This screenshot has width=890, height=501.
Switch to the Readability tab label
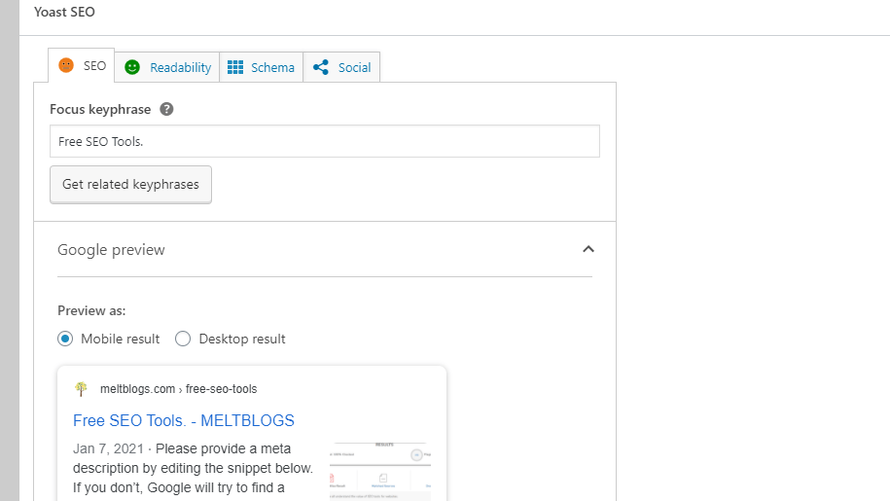point(181,67)
